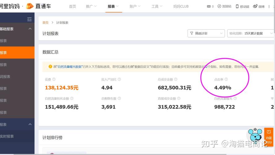Click the 数据汇总 heading
This screenshot has width=275, height=155.
coord(50,52)
